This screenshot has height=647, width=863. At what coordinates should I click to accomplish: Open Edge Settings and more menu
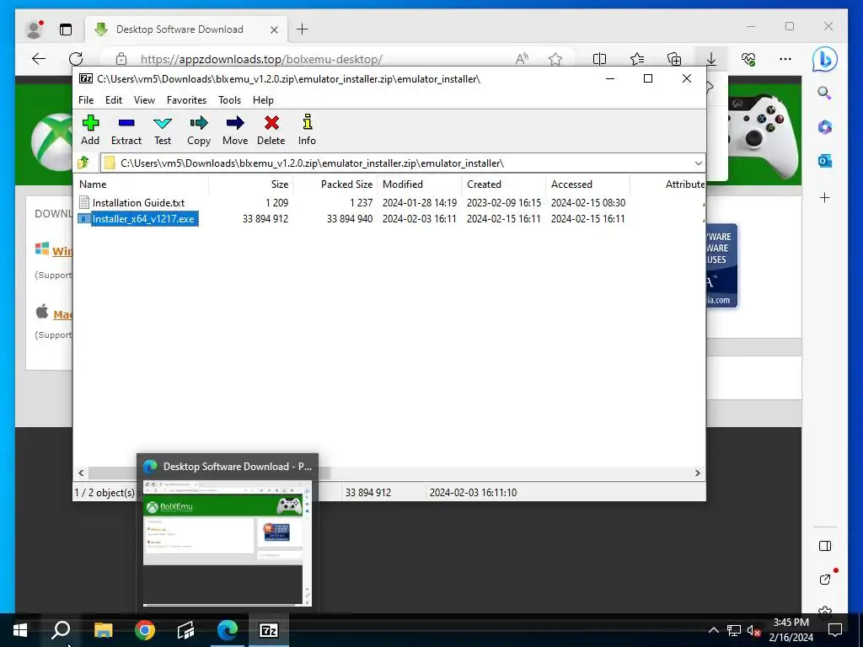785,59
